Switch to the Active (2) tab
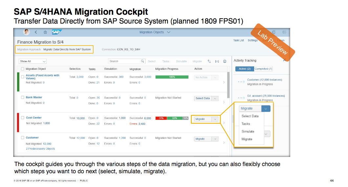This screenshot has height=187, width=348. (x=245, y=69)
